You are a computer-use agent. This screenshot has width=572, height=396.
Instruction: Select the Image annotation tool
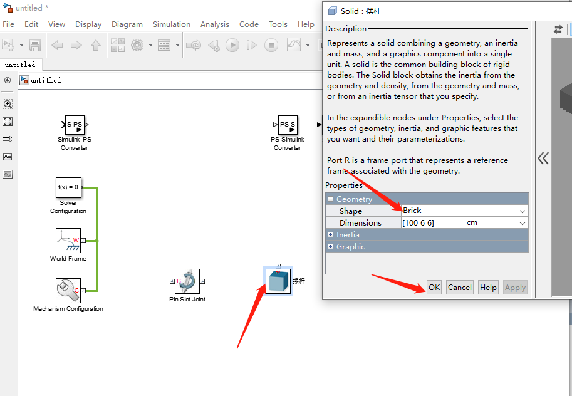(x=6, y=174)
